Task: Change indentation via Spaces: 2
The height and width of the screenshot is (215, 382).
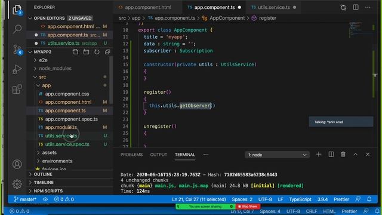Action: pyautogui.click(x=242, y=199)
